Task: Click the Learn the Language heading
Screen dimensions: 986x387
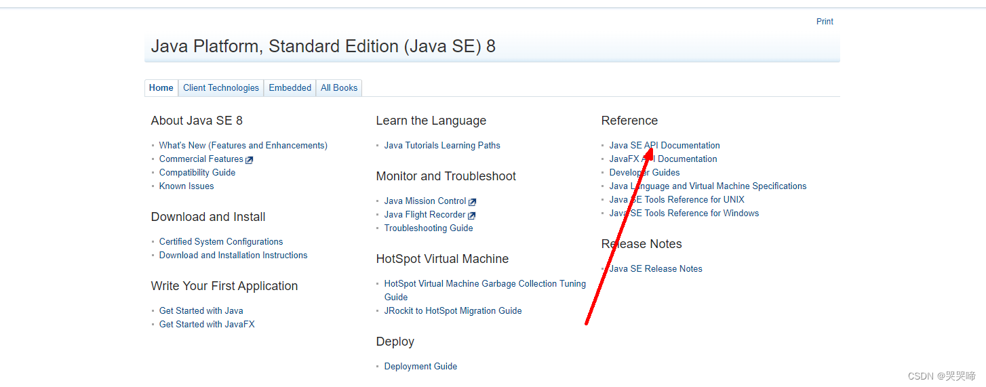Action: [x=431, y=121]
